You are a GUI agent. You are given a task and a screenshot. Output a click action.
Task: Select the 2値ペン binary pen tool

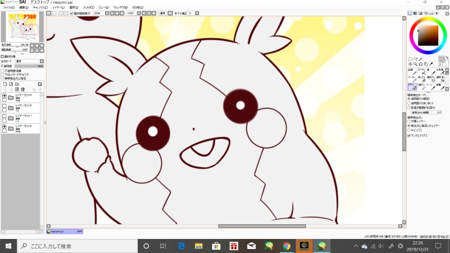[421, 87]
